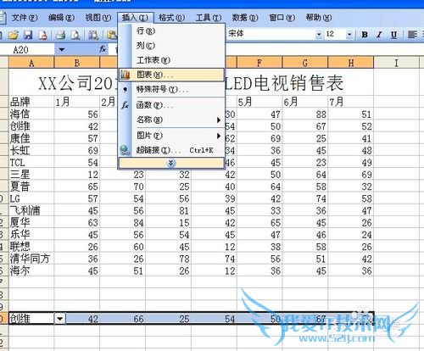The width and height of the screenshot is (424, 351).
Task: Open the 数据 menu
Action: (245, 18)
